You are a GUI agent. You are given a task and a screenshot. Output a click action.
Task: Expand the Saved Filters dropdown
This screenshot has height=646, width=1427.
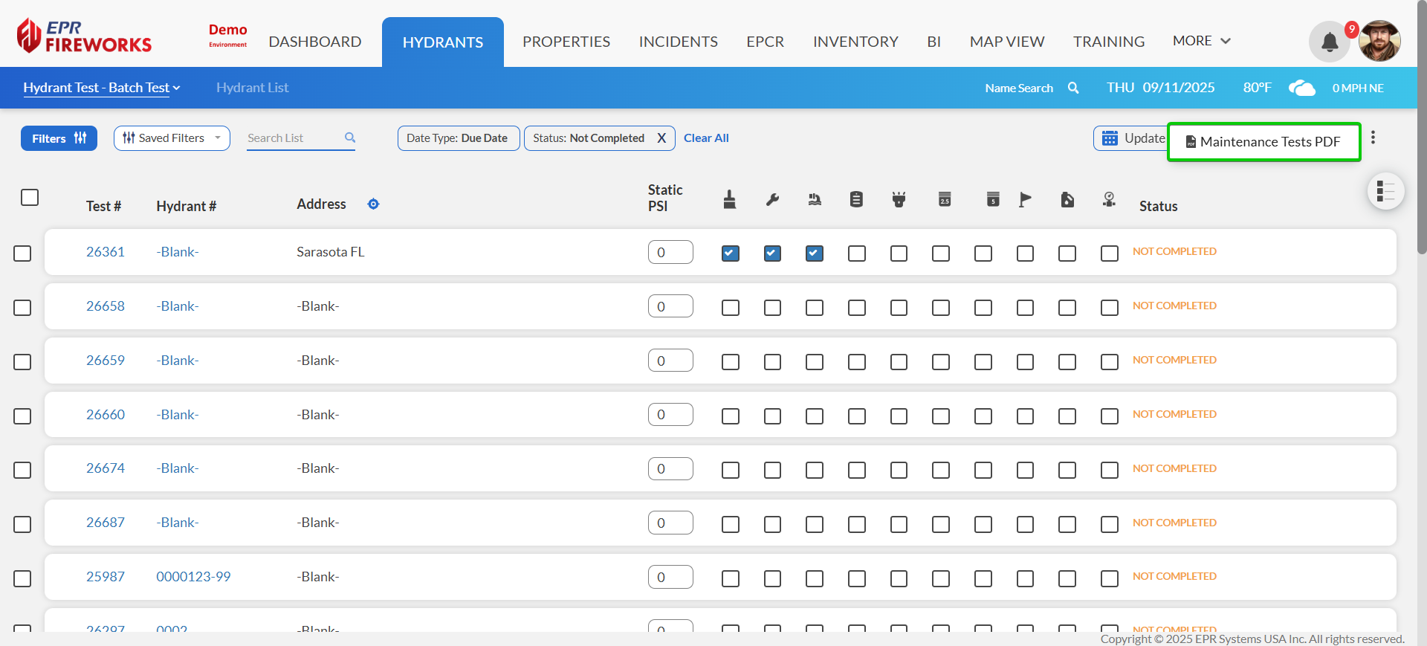(x=172, y=138)
